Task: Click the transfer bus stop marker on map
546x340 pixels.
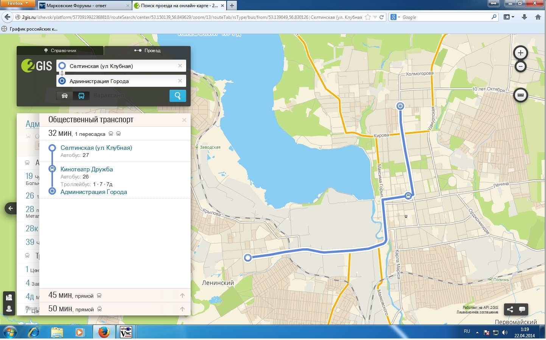Action: coord(408,195)
